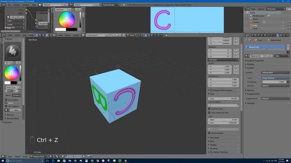Open the material Data link dropdown

[282, 56]
